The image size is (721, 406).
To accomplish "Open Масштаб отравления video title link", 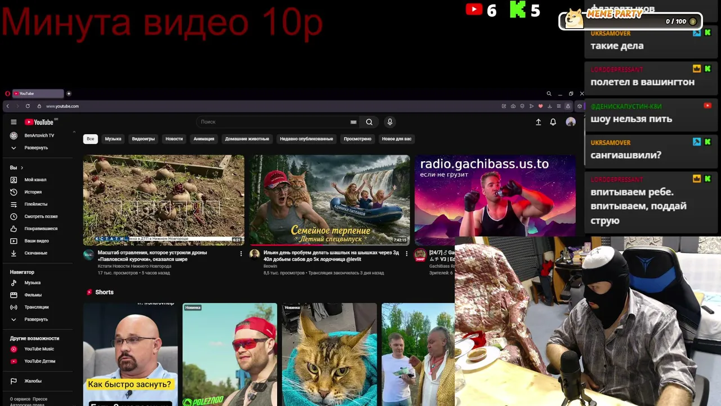I will pos(153,256).
